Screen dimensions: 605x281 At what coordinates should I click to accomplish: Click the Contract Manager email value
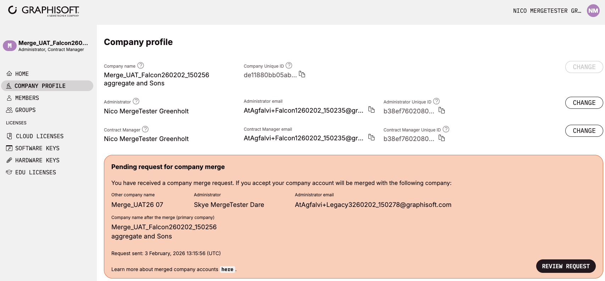(x=304, y=138)
